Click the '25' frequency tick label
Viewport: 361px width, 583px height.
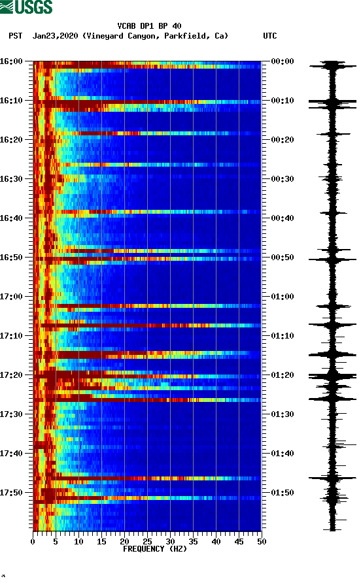click(147, 542)
